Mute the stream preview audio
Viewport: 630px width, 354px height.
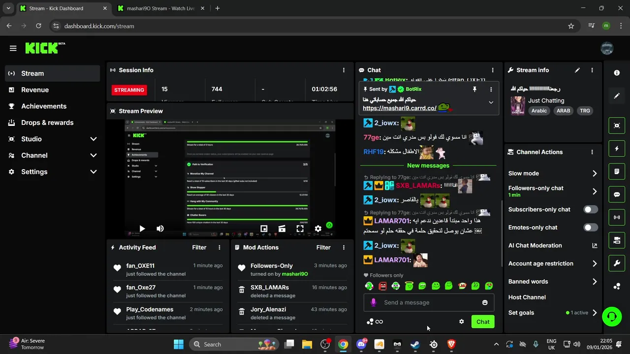(160, 229)
